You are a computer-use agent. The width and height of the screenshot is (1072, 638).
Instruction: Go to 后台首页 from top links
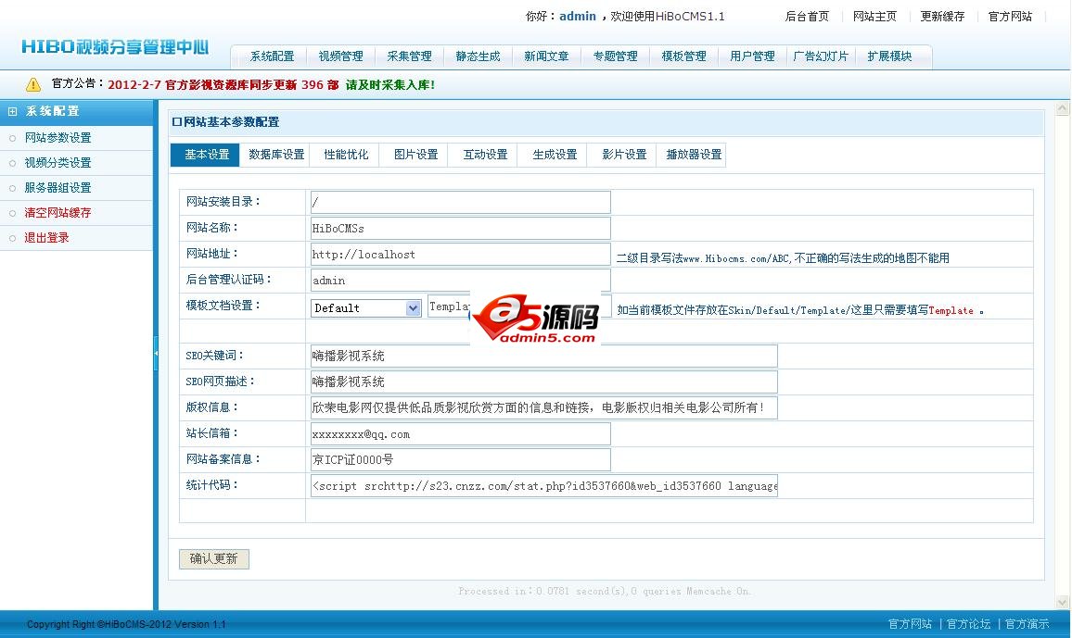click(x=807, y=17)
